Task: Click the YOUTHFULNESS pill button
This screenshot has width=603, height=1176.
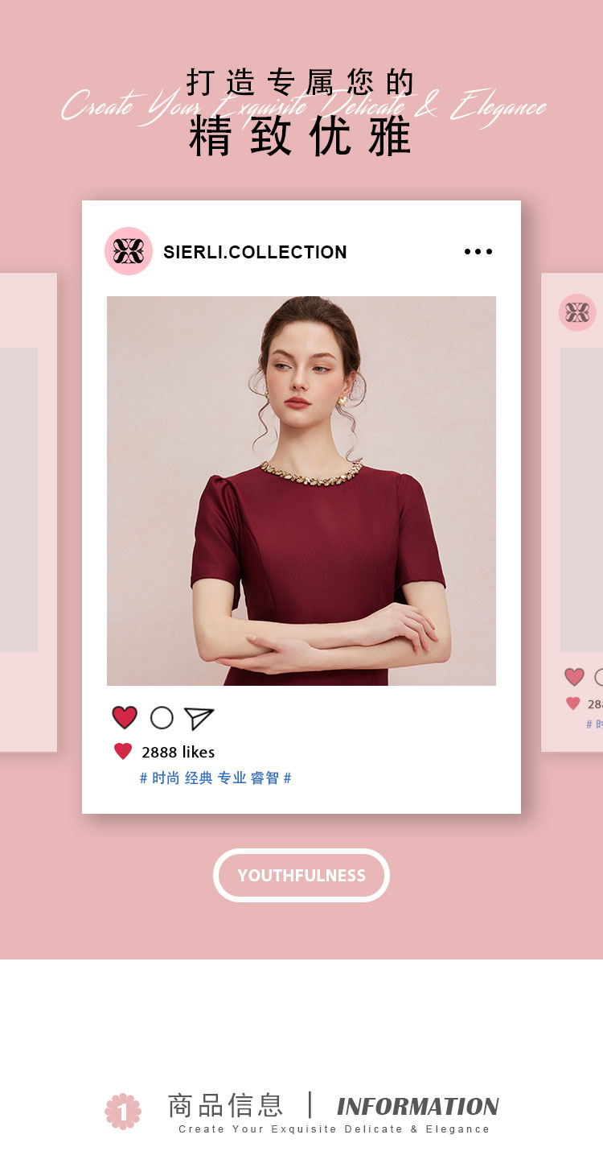Action: [301, 875]
